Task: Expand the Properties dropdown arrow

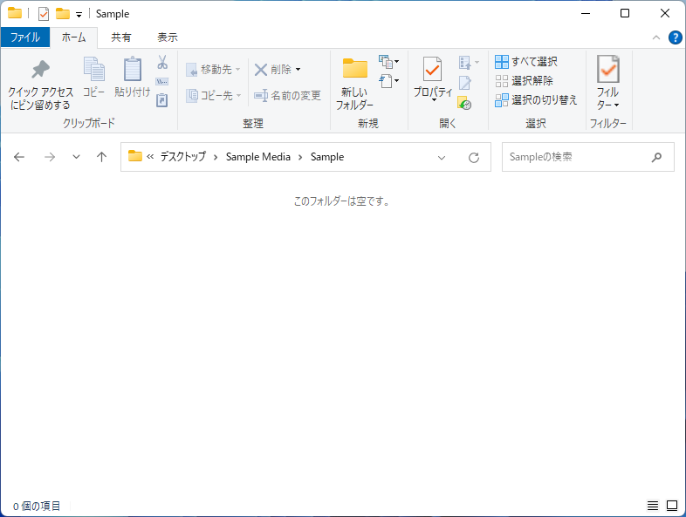Action: 434,100
